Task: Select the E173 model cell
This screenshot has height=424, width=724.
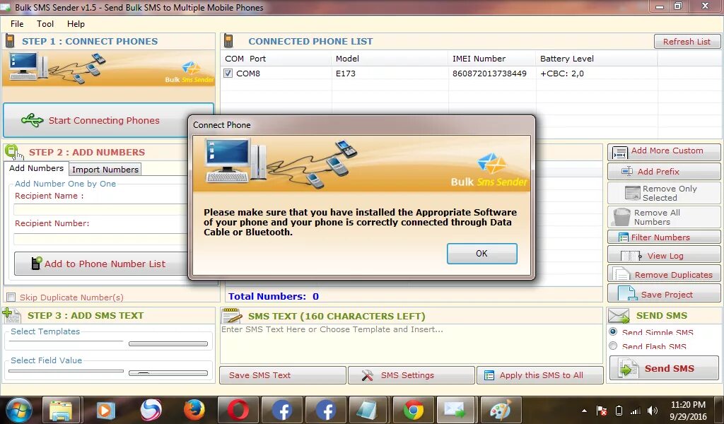Action: click(x=345, y=73)
